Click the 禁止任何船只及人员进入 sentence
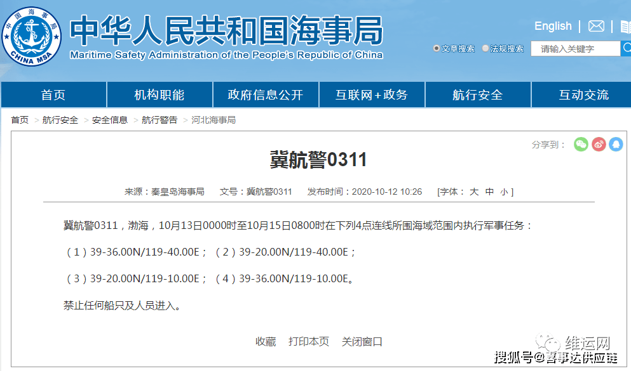631x371 pixels. click(122, 306)
